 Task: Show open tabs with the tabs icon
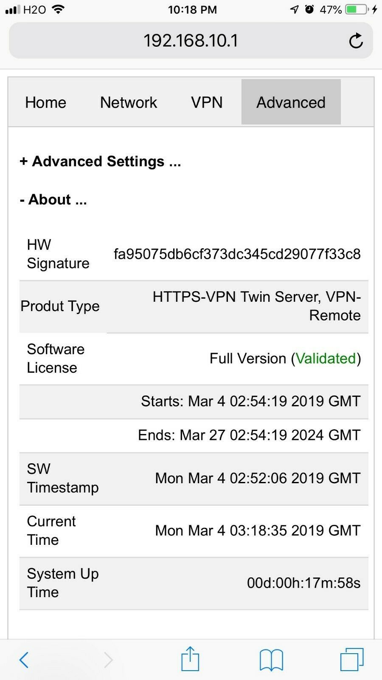pos(352,659)
